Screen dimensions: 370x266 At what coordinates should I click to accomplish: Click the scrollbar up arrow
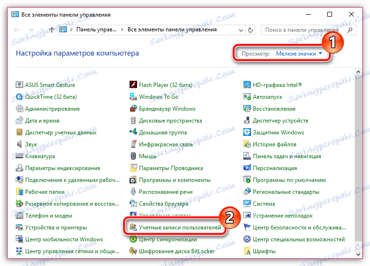(x=358, y=72)
